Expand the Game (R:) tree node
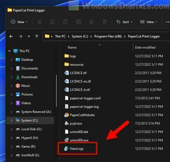 coord(12,147)
